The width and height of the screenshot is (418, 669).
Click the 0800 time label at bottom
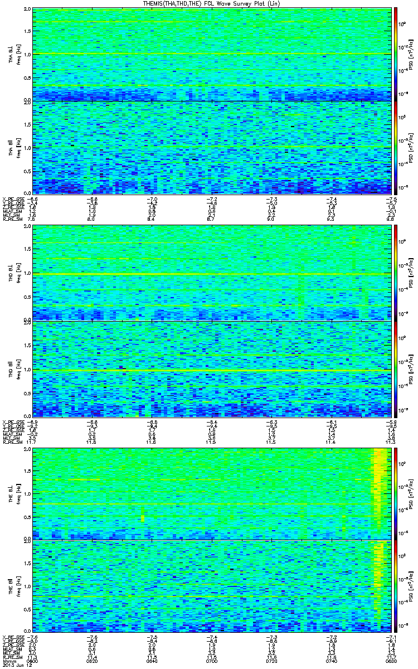click(390, 662)
